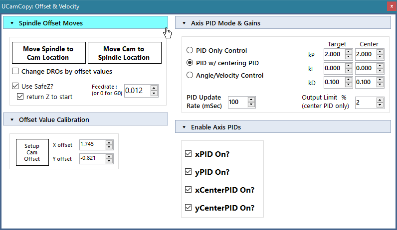This screenshot has height=230, width=397.
Task: Decrease Target kP with down arrow
Action: [x=349, y=57]
